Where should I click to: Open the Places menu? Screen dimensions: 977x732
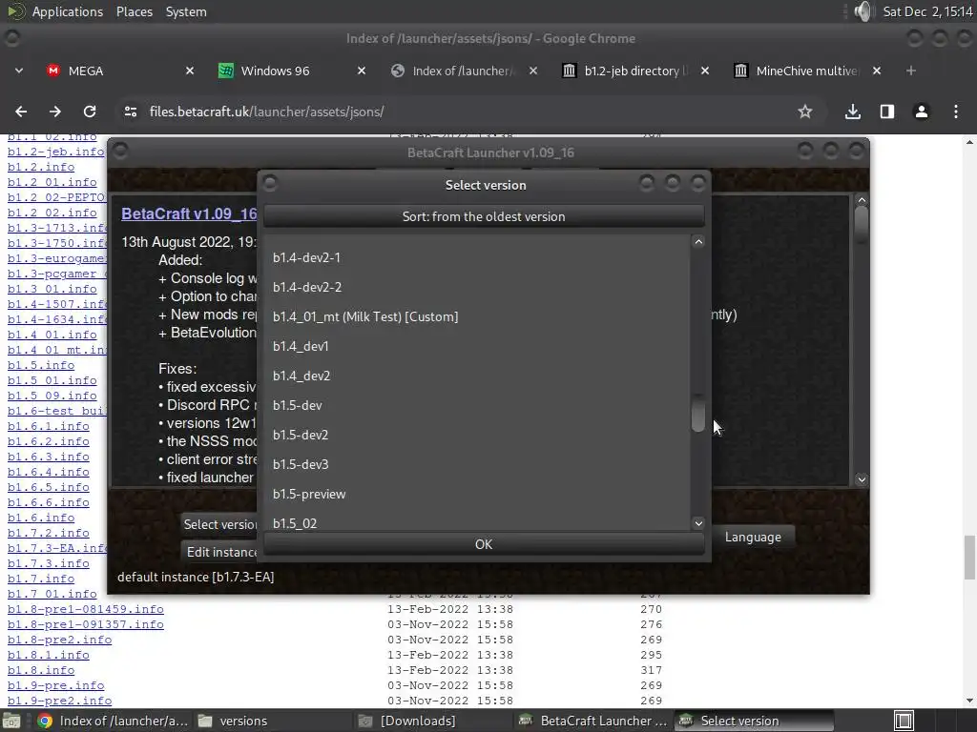click(135, 11)
